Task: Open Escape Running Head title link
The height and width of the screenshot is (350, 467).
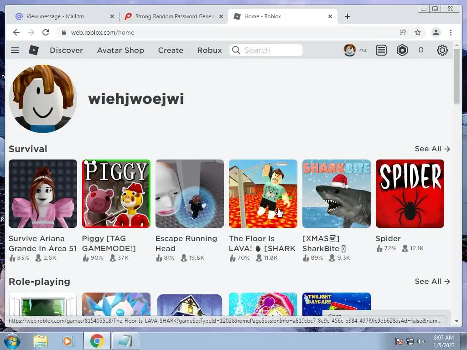Action: tap(186, 243)
